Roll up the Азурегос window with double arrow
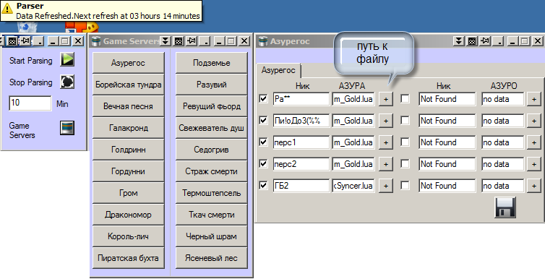 click(x=459, y=41)
